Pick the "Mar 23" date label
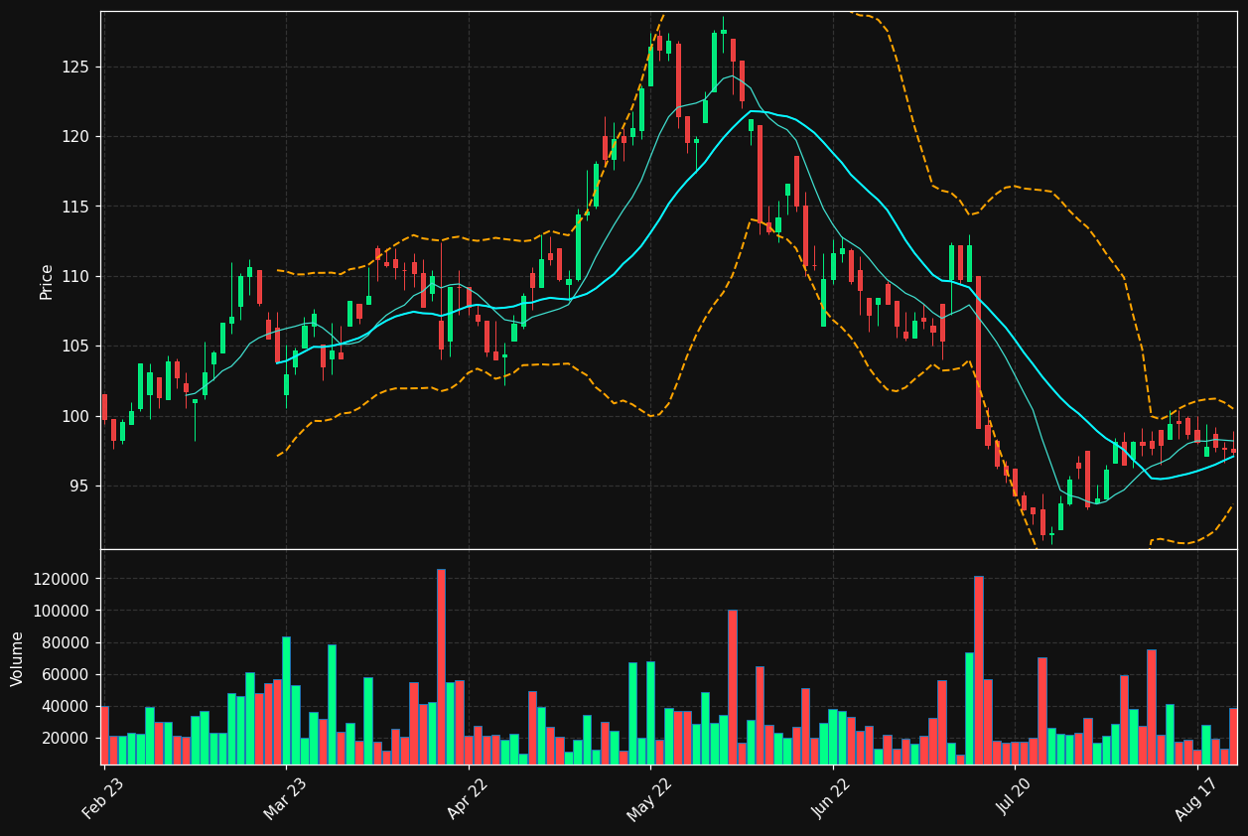 pyautogui.click(x=285, y=799)
